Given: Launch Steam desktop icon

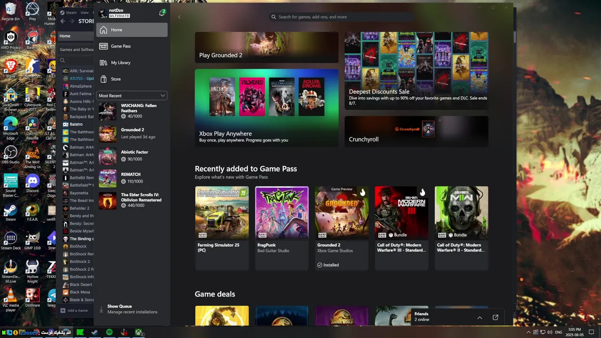Looking at the screenshot, I should click(x=10, y=212).
